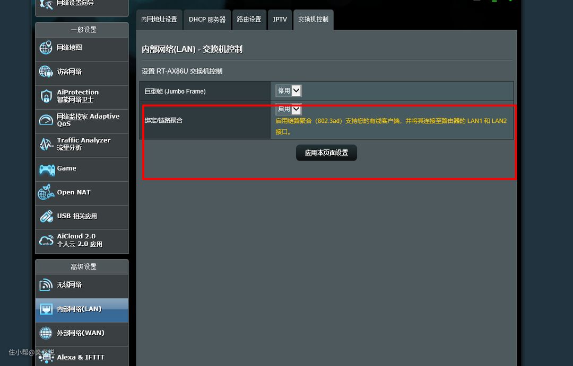Go to 无线网络 menu label
This screenshot has width=573, height=366.
(x=70, y=285)
